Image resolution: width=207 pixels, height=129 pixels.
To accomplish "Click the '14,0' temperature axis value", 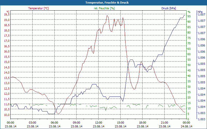I will point(7,72).
